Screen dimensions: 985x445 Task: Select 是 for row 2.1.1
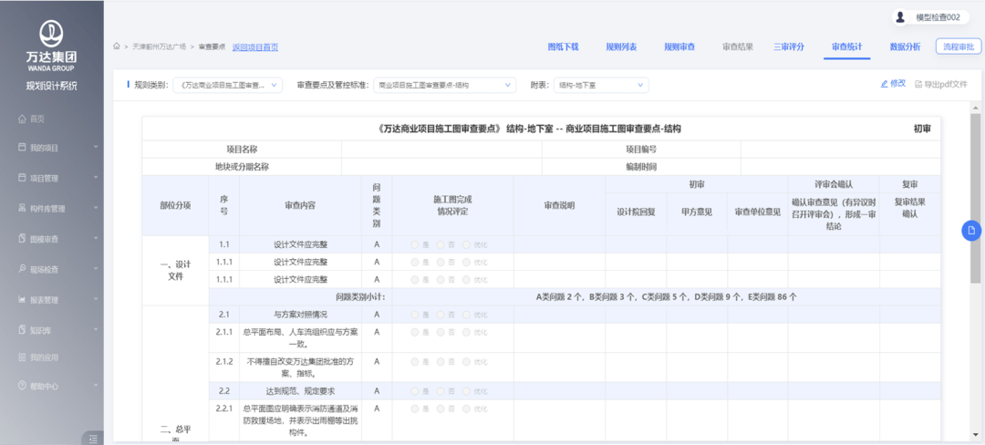point(415,332)
